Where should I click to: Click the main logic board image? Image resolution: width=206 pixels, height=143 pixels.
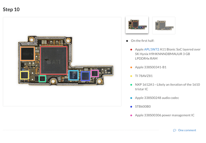[x=62, y=62]
